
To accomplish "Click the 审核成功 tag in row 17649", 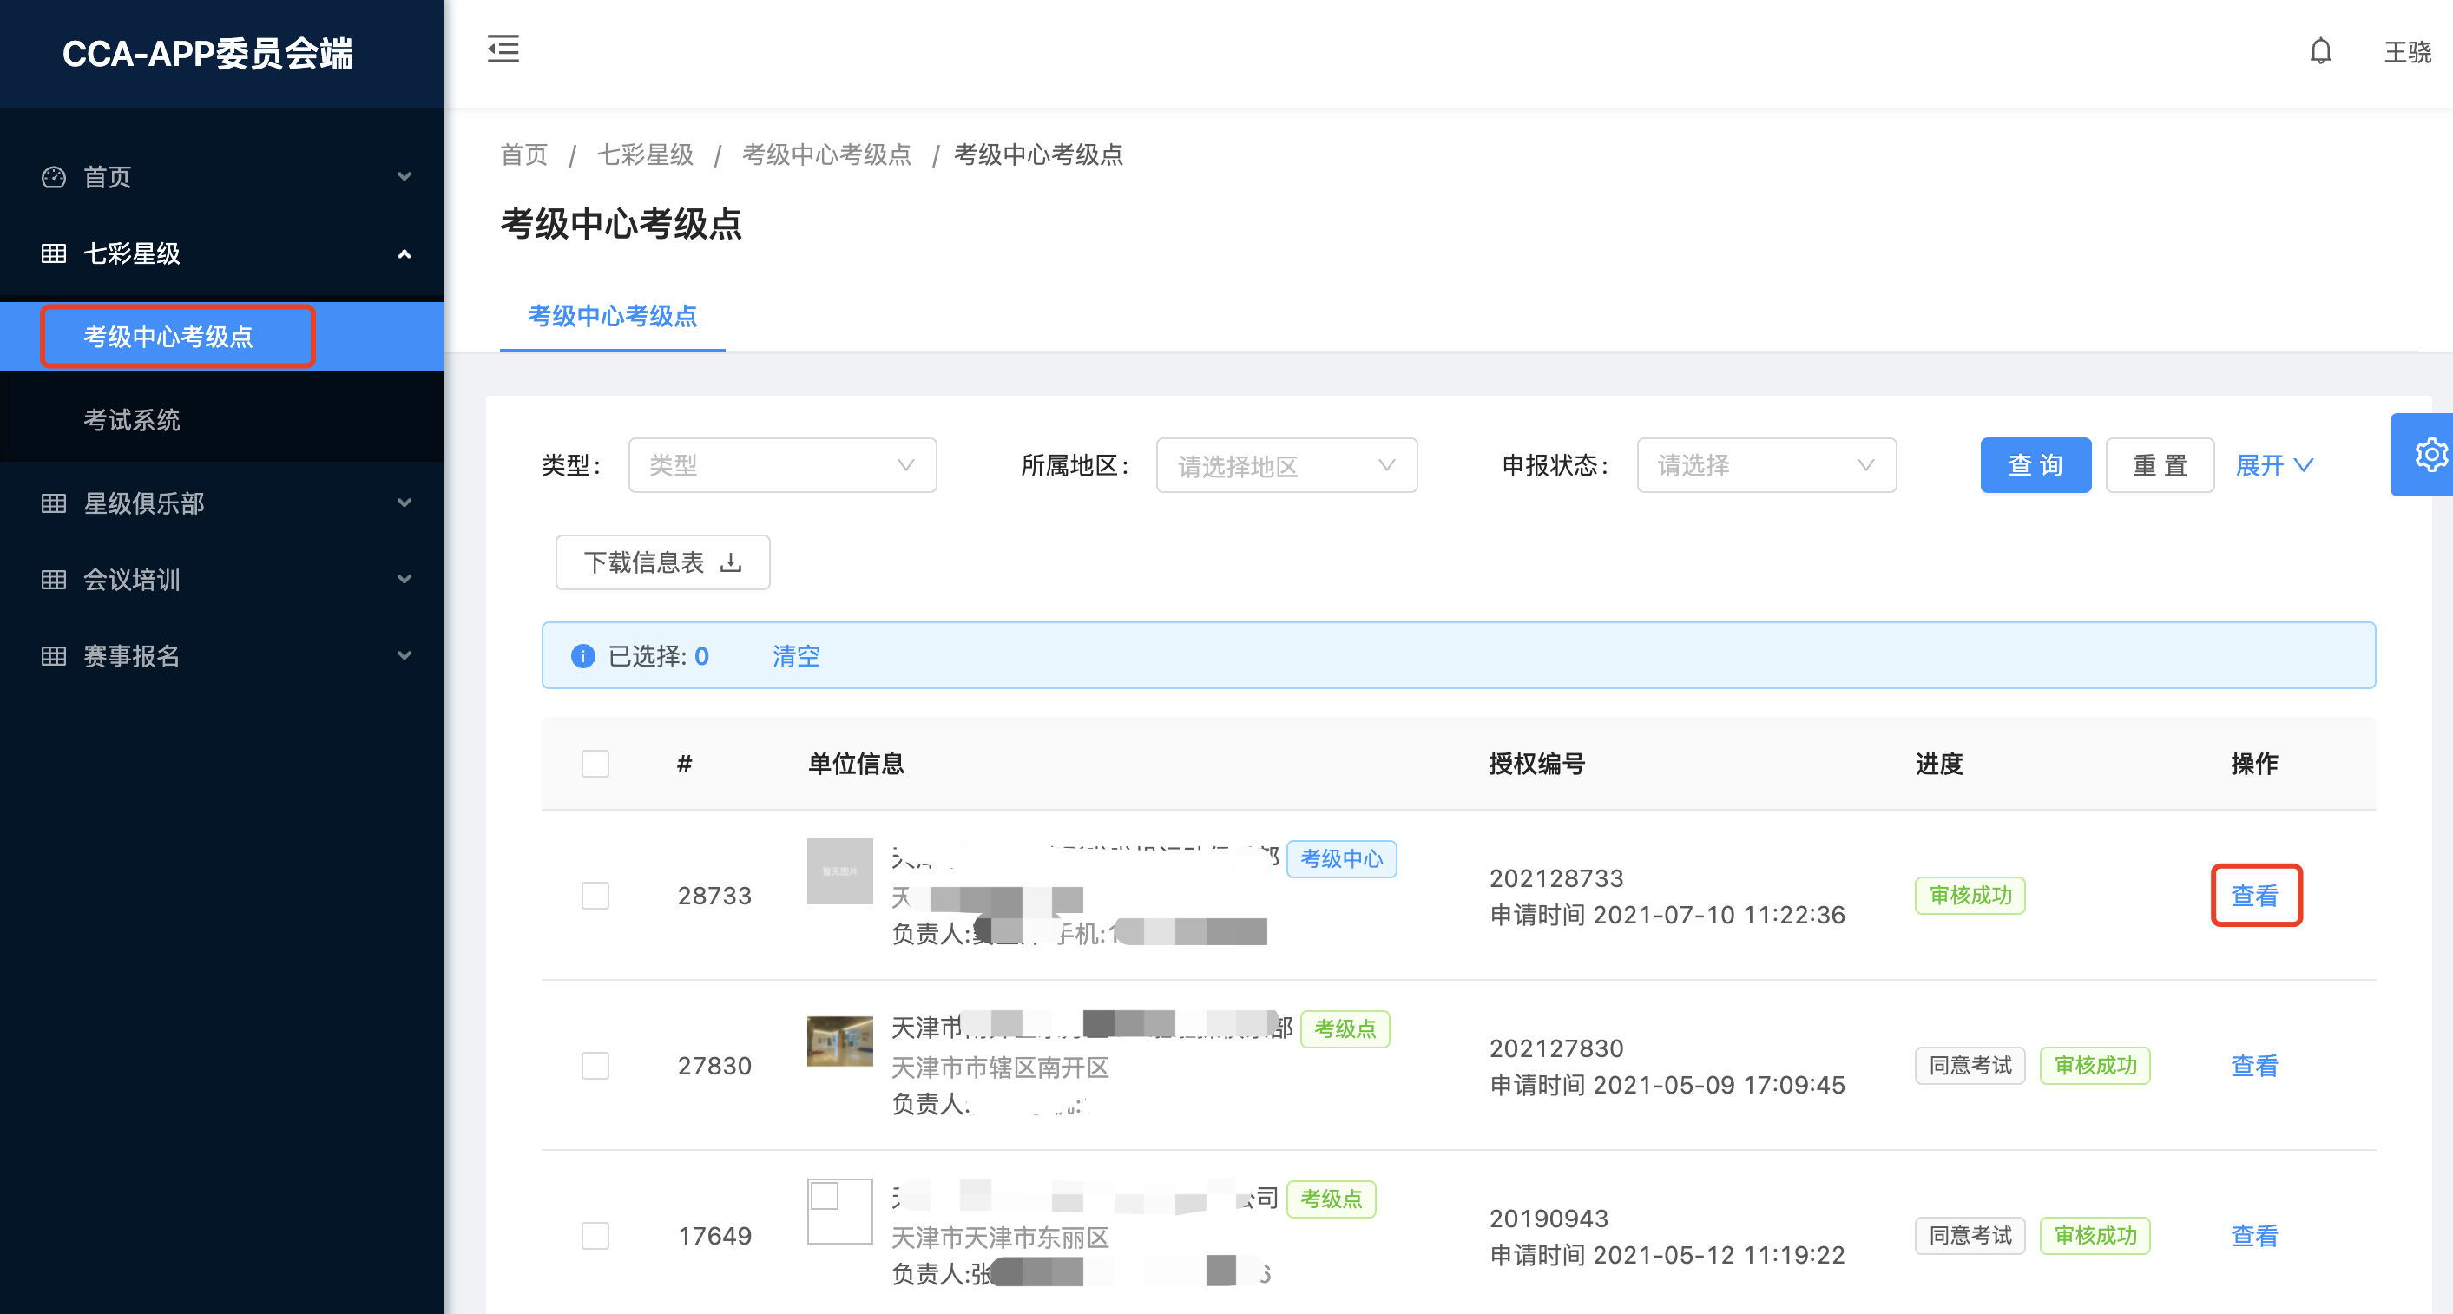I will (2095, 1236).
